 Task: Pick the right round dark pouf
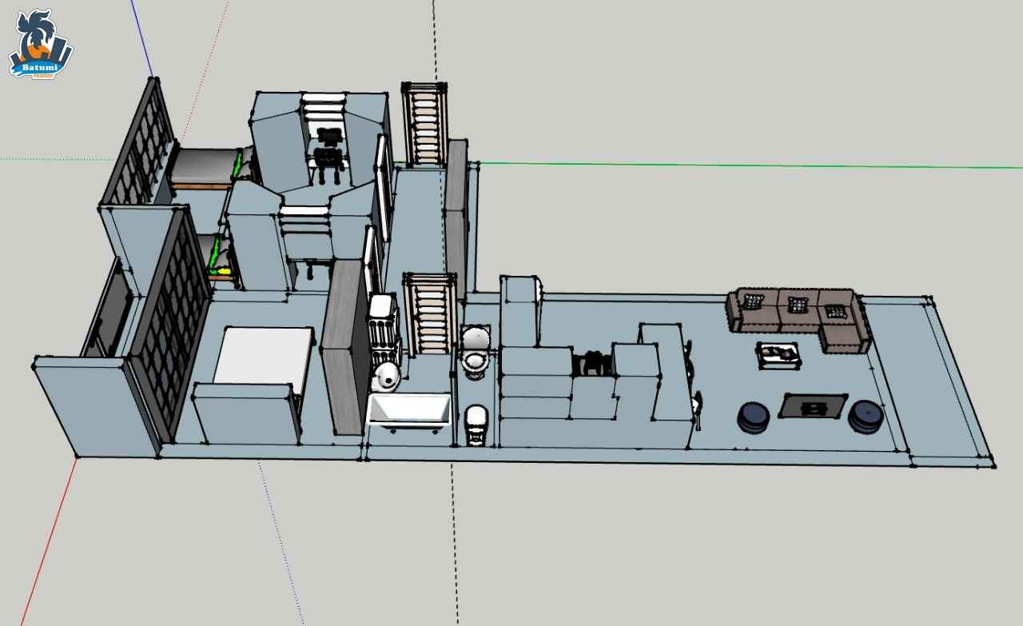[x=866, y=417]
